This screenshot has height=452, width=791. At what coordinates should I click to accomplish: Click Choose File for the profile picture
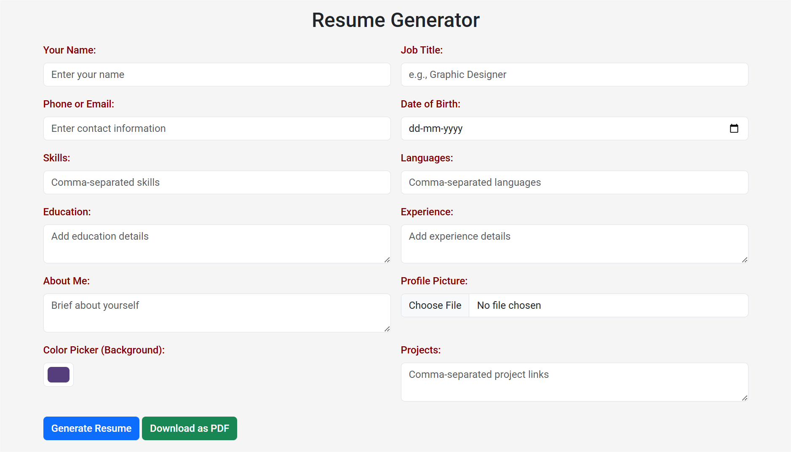(x=435, y=305)
